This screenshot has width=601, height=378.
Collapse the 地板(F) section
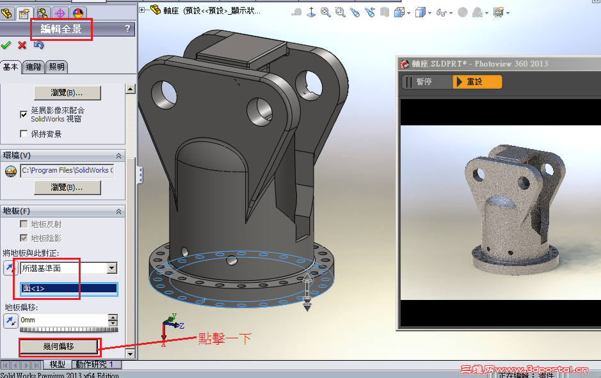pos(119,212)
